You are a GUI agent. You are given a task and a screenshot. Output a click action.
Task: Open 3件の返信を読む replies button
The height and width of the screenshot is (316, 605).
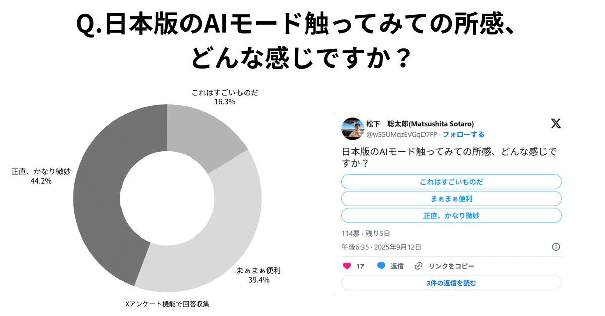coord(451,283)
